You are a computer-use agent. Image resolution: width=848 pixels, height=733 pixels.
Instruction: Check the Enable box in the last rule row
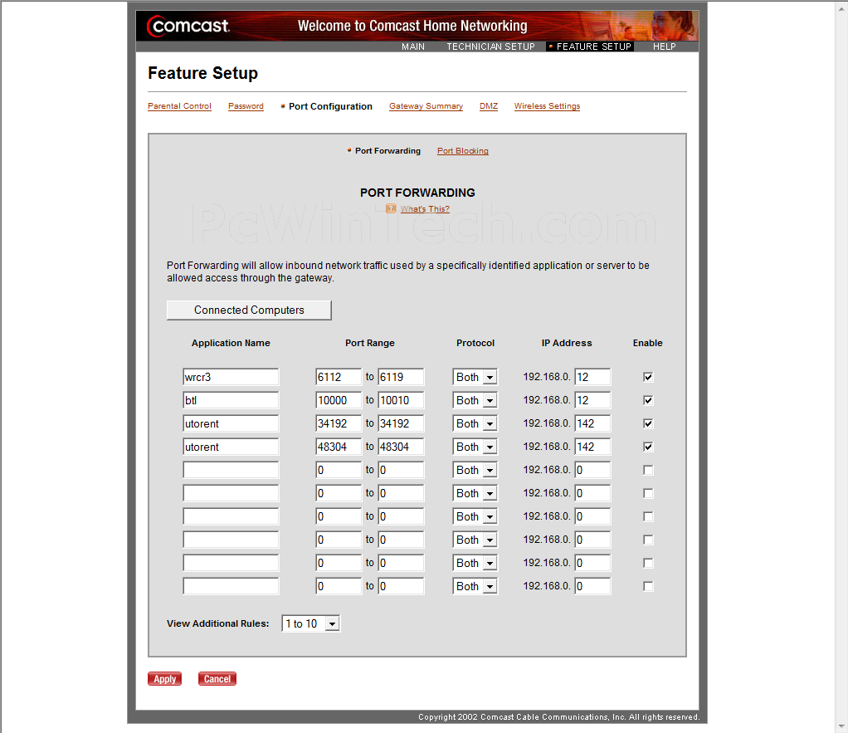coord(648,586)
